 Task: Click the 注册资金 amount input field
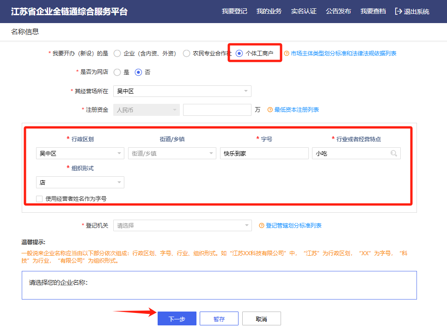(217, 110)
